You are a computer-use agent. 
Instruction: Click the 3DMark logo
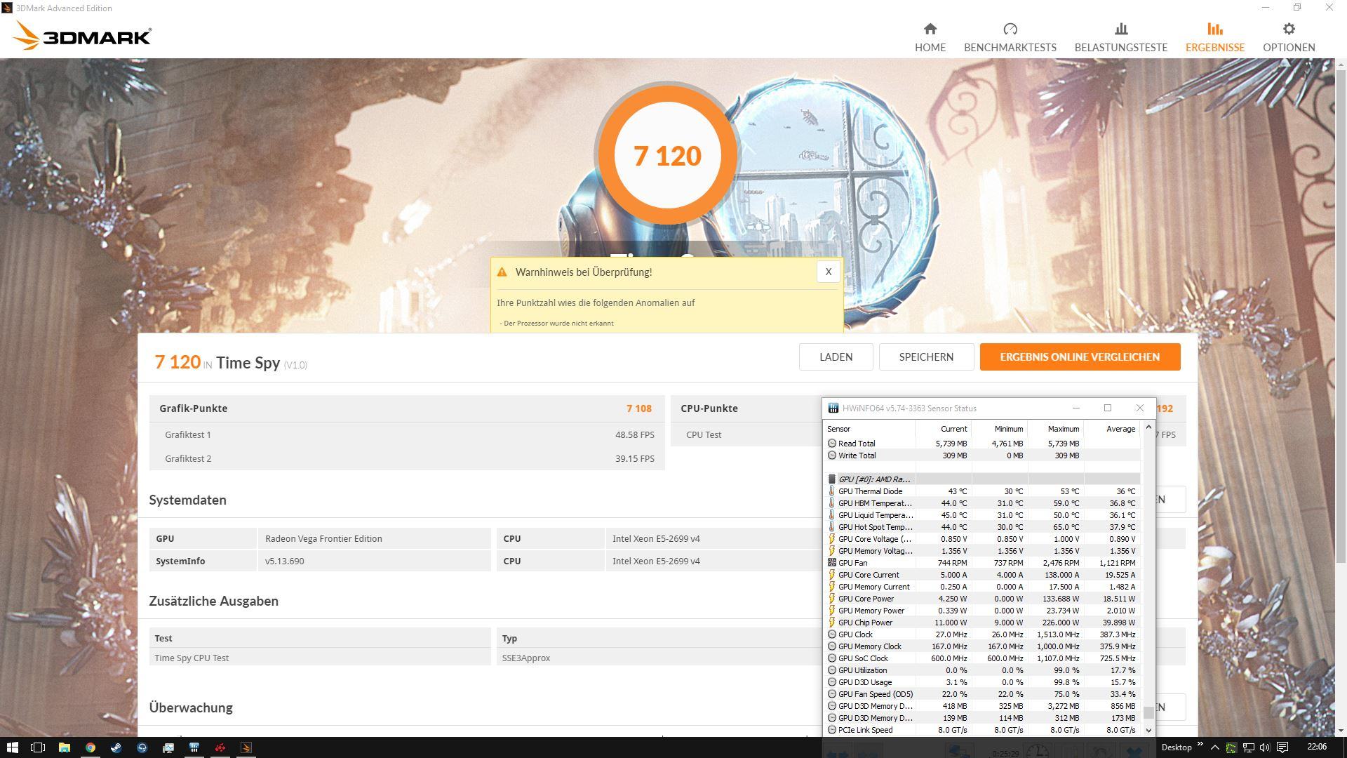(83, 35)
